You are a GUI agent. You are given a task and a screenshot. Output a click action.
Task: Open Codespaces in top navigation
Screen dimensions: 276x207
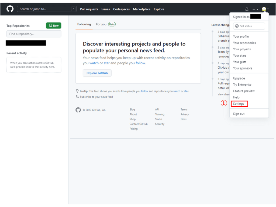(121, 9)
